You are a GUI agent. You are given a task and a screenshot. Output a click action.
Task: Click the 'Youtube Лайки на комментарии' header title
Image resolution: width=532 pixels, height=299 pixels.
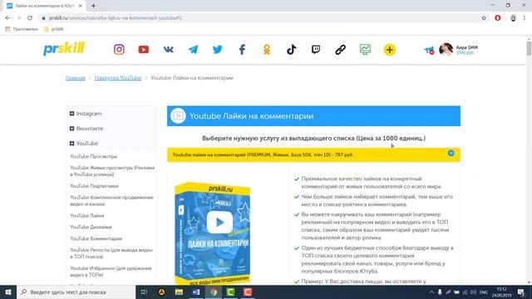251,116
